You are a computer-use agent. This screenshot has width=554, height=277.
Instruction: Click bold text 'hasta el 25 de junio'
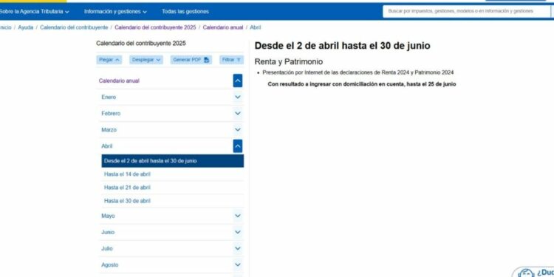(431, 84)
